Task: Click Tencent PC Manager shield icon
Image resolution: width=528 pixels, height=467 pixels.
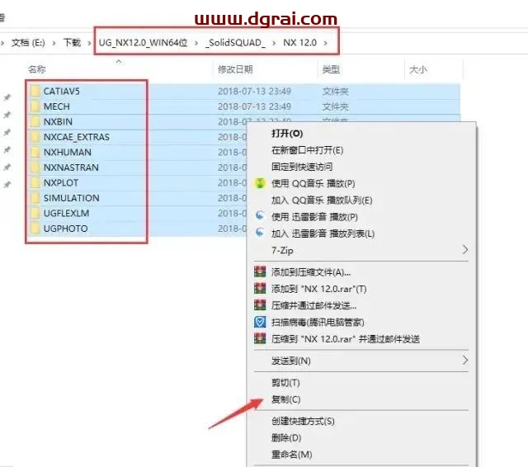Action: pos(260,323)
